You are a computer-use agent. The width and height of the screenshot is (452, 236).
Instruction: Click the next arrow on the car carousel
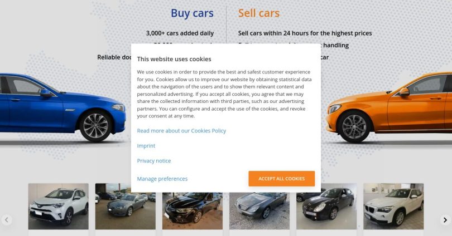[x=445, y=220]
